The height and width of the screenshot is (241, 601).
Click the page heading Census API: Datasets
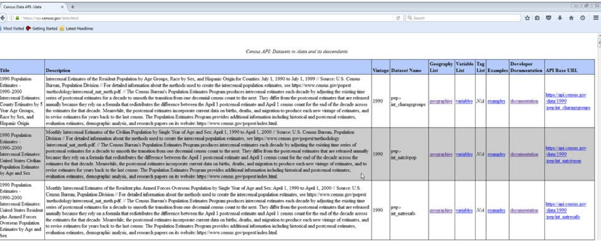pos(297,51)
